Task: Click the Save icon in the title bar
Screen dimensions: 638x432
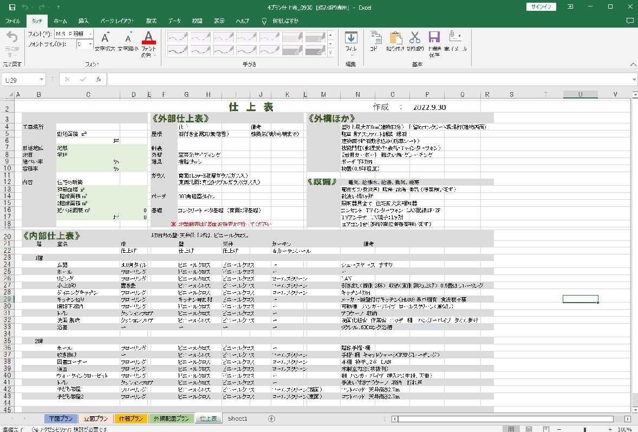Action: coord(12,8)
